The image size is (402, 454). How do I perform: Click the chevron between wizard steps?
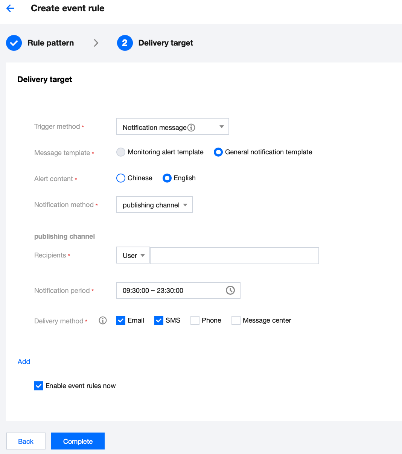[96, 43]
